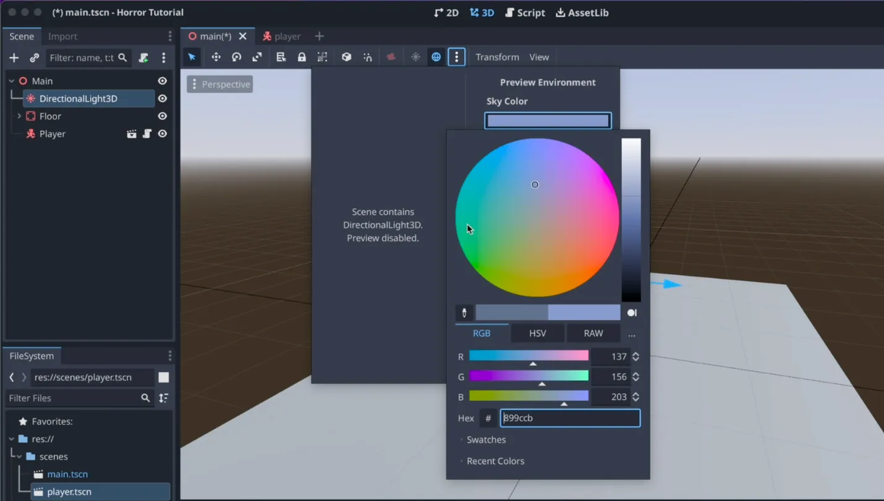This screenshot has height=501, width=884.
Task: Open the script attached to Player
Action: [x=147, y=133]
